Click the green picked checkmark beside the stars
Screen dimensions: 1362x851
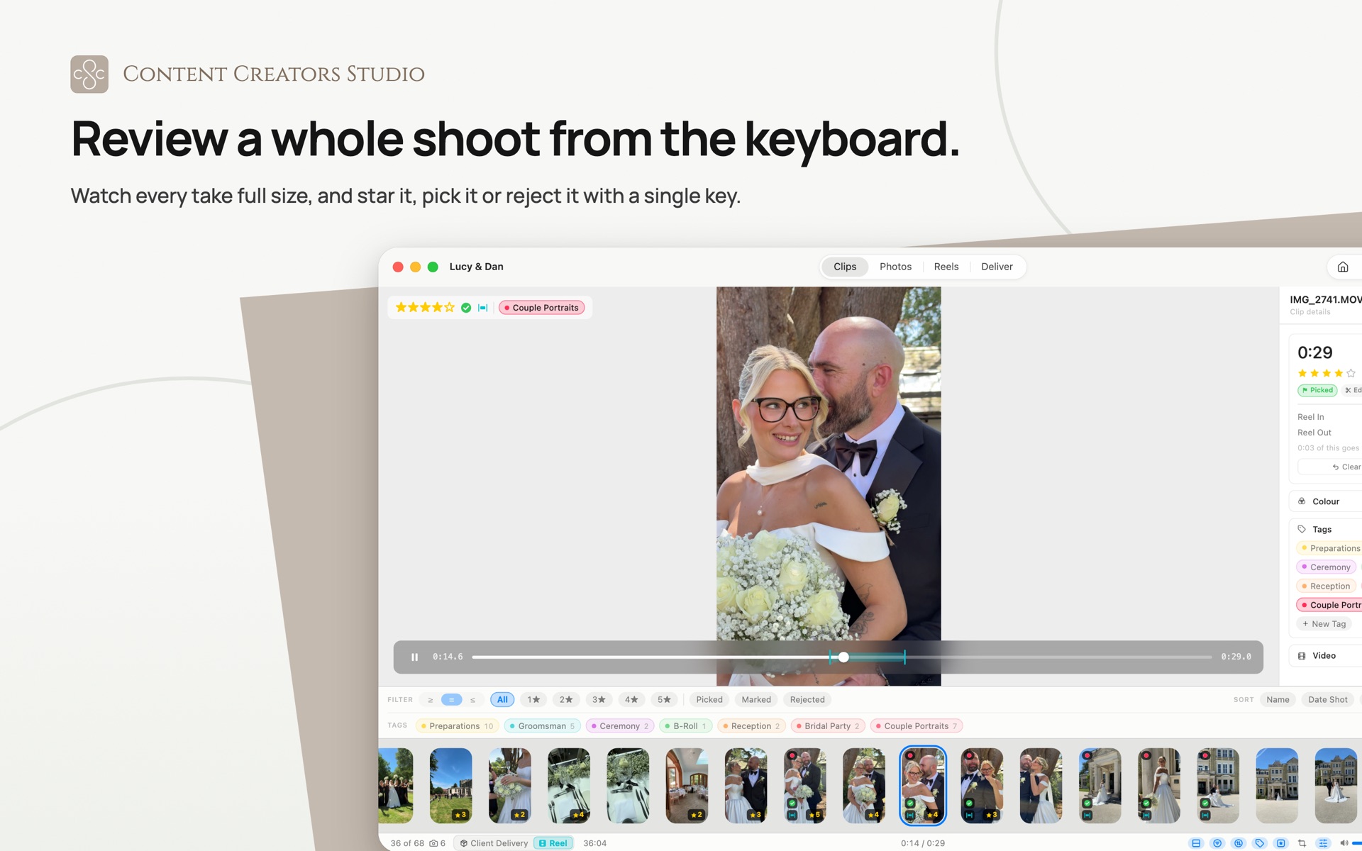click(466, 308)
